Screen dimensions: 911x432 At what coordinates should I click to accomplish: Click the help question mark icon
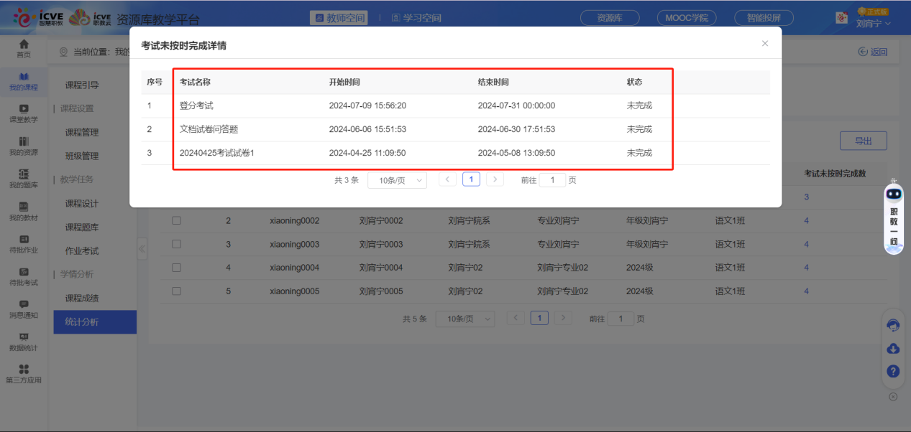(893, 371)
